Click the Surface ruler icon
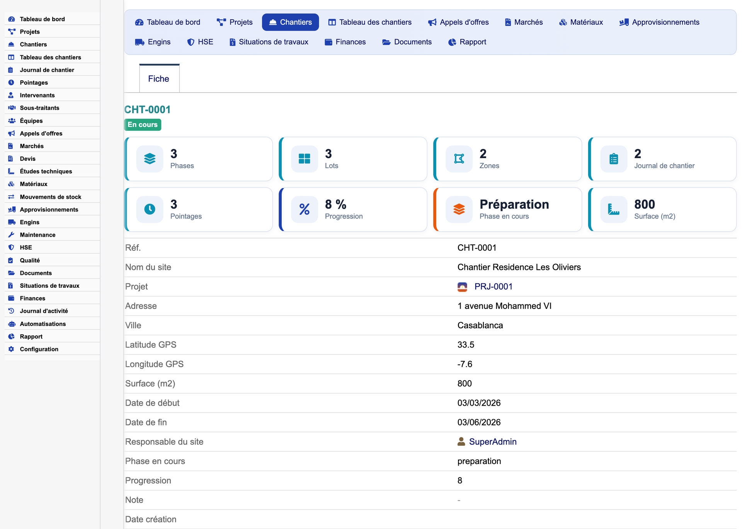 click(x=614, y=209)
